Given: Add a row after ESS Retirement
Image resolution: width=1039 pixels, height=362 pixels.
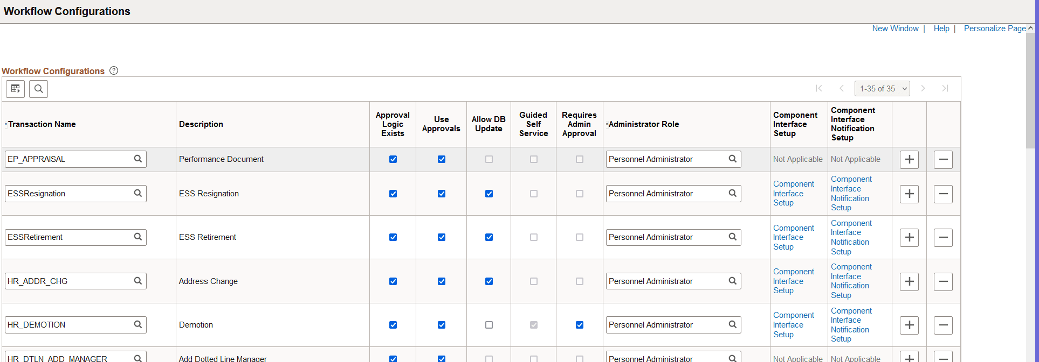Looking at the screenshot, I should tap(909, 238).
